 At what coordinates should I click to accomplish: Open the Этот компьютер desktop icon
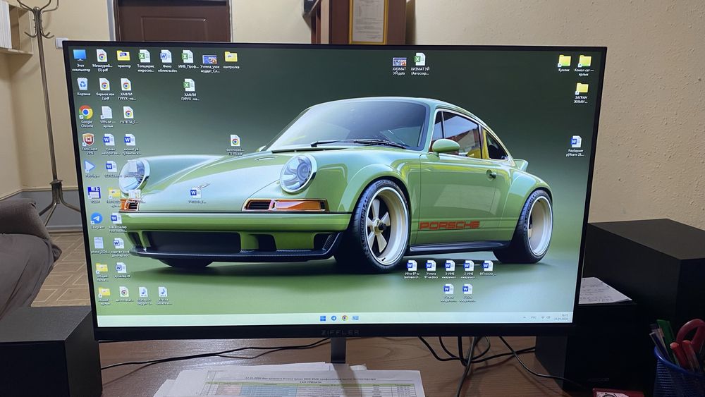pos(80,60)
